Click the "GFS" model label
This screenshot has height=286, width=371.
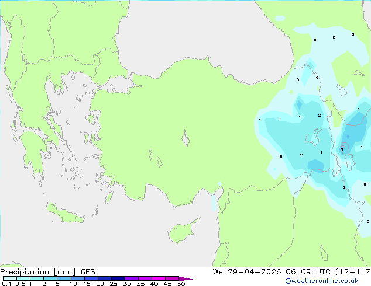[88, 272]
